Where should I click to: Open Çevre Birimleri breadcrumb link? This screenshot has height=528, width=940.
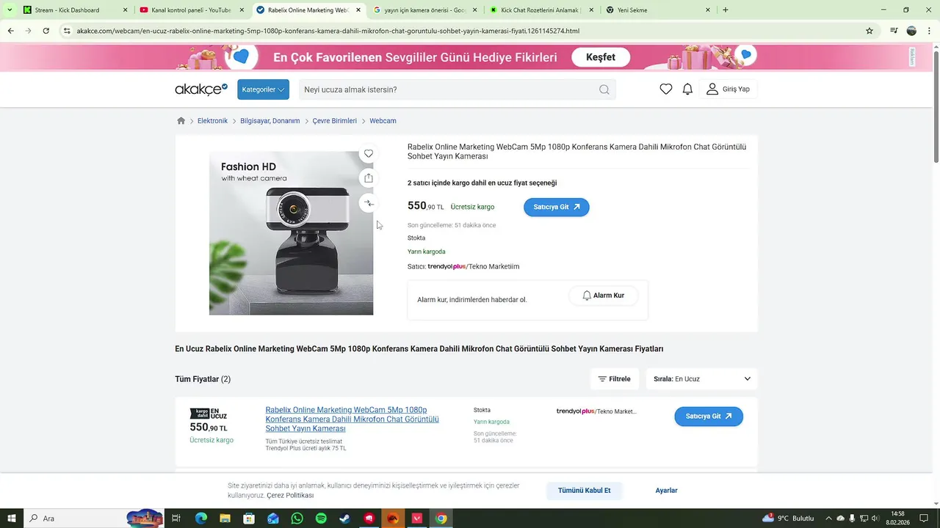click(335, 121)
